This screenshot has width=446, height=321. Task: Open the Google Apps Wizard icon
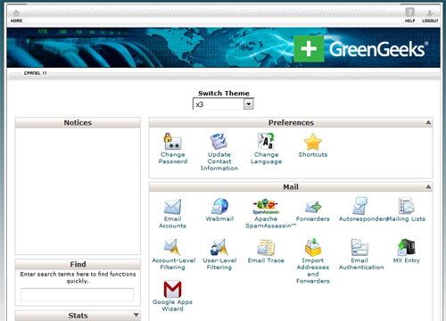pyautogui.click(x=172, y=289)
